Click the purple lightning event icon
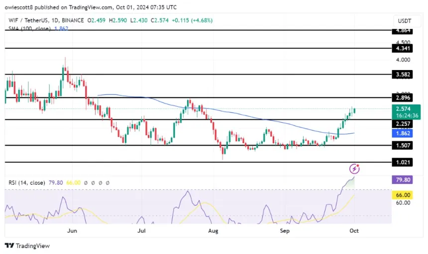Screen dimensions: 428x254 click(354, 169)
